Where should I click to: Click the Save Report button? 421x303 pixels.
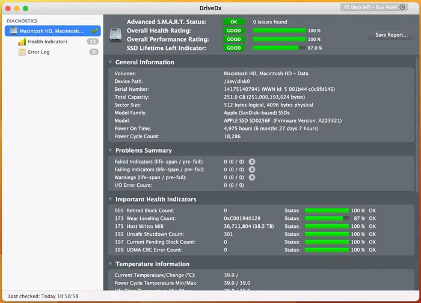tap(391, 35)
